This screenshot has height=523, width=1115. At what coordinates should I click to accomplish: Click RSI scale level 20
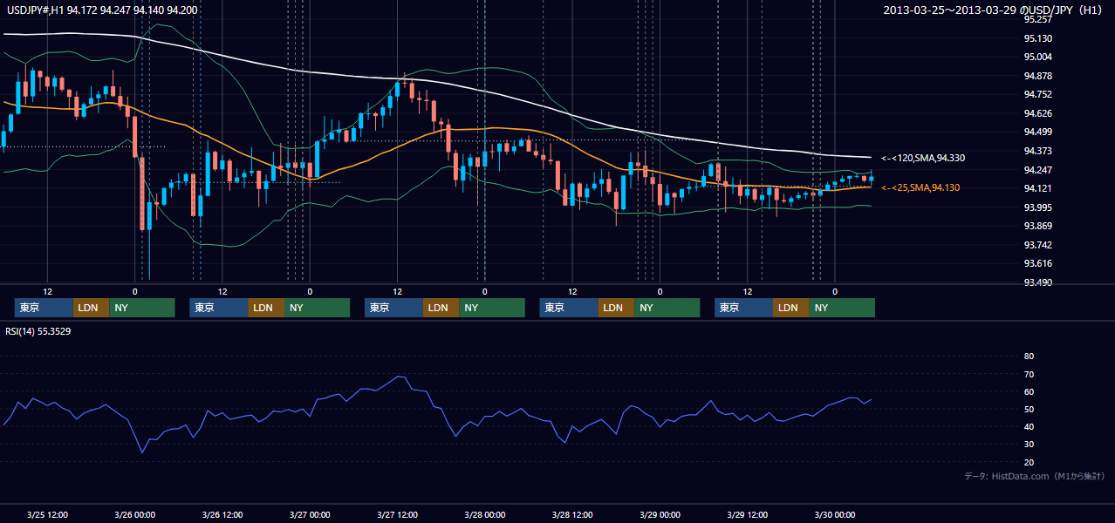pos(1029,462)
